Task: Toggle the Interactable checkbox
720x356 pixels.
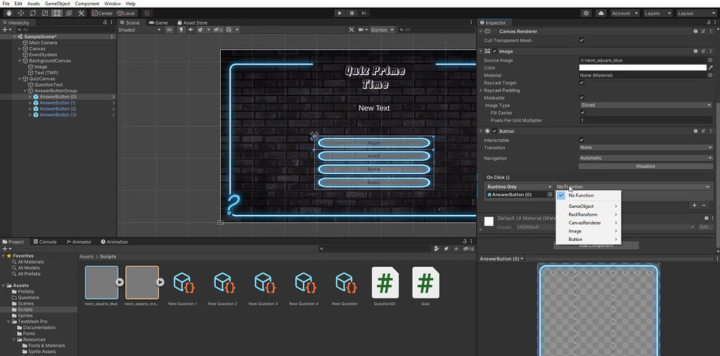Action: [x=581, y=140]
